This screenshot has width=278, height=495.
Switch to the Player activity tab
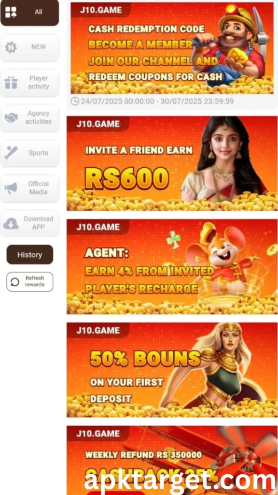(29, 83)
